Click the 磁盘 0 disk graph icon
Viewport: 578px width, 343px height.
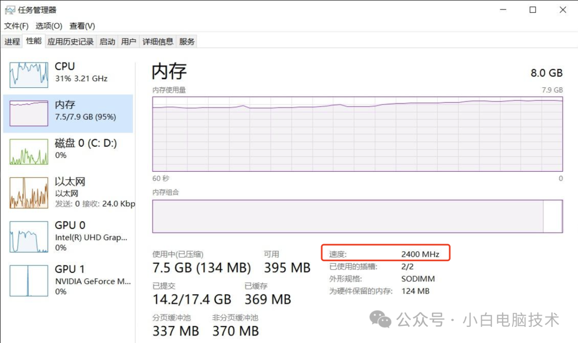pos(28,151)
